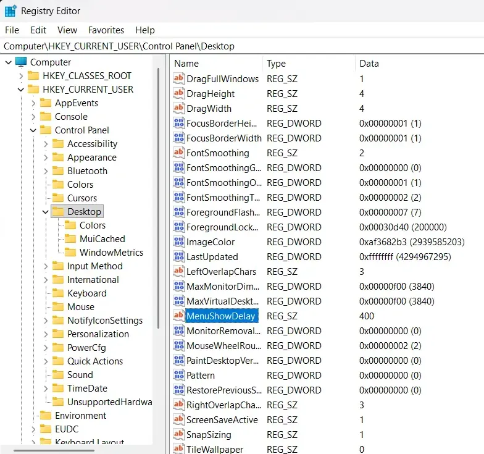The image size is (484, 454).
Task: Click the Environment folder icon
Action: click(46, 415)
